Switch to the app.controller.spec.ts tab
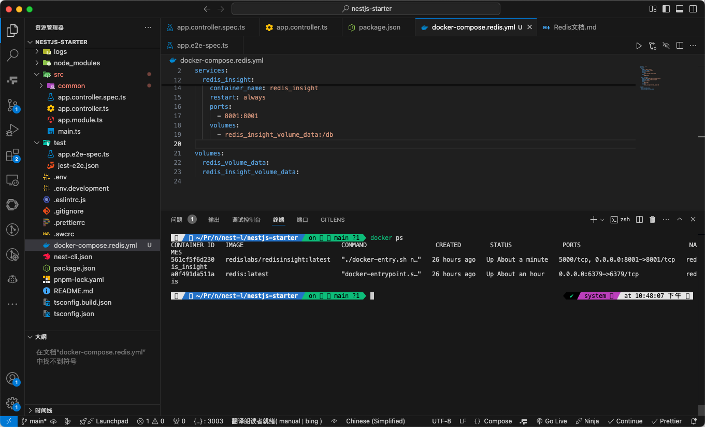Image resolution: width=705 pixels, height=427 pixels. tap(210, 27)
